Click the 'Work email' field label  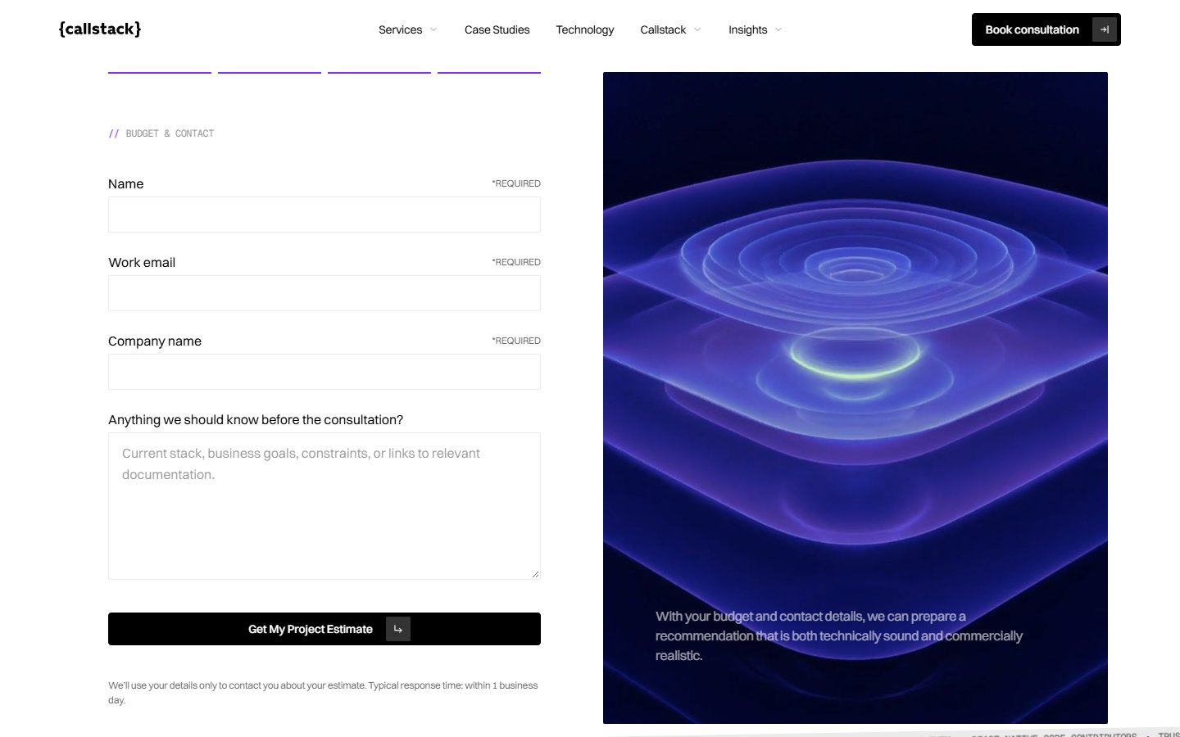[x=142, y=263]
